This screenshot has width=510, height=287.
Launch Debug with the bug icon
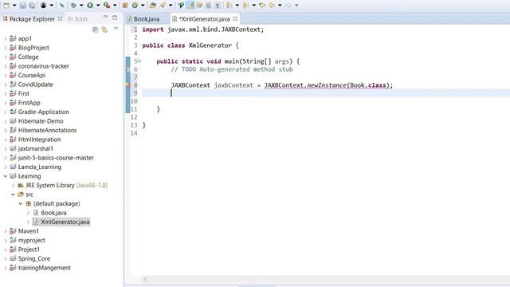tap(73, 6)
